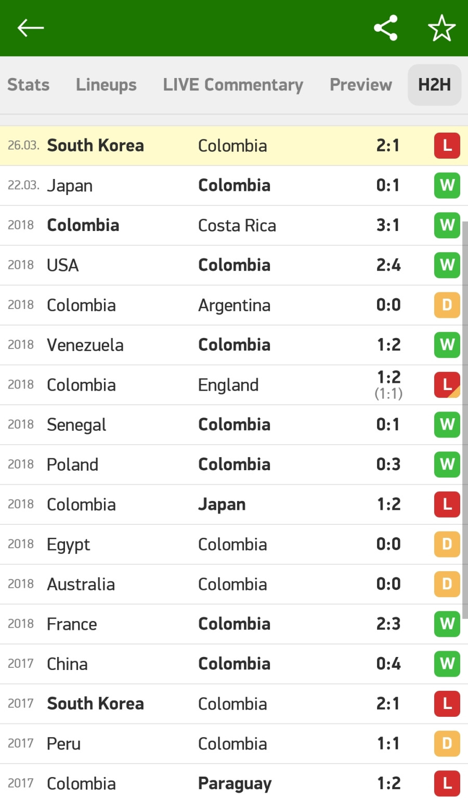Tap the L badge for Colombia vs Paraguay

click(x=447, y=783)
